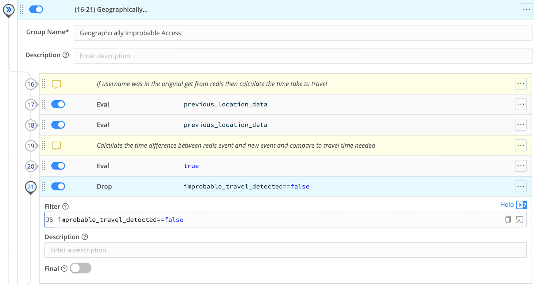This screenshot has width=534, height=285.
Task: Expand the Eval function at marker 20
Action: pyautogui.click(x=31, y=166)
